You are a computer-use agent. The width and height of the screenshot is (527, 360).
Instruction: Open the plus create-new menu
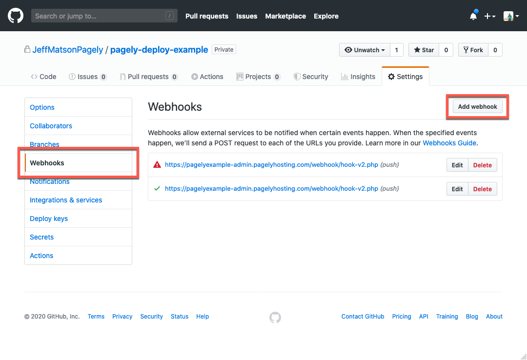tap(490, 16)
